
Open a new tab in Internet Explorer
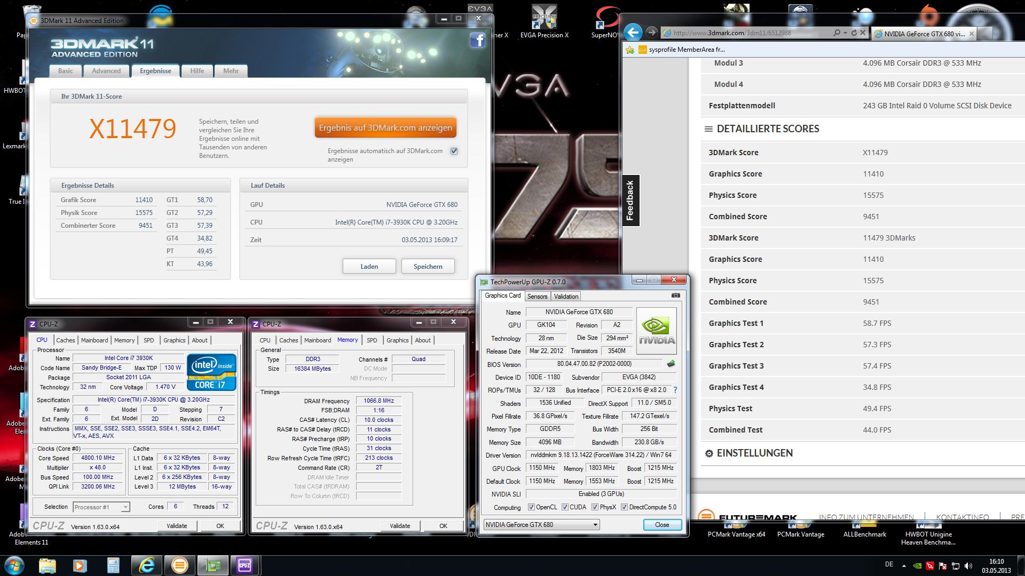[x=985, y=34]
